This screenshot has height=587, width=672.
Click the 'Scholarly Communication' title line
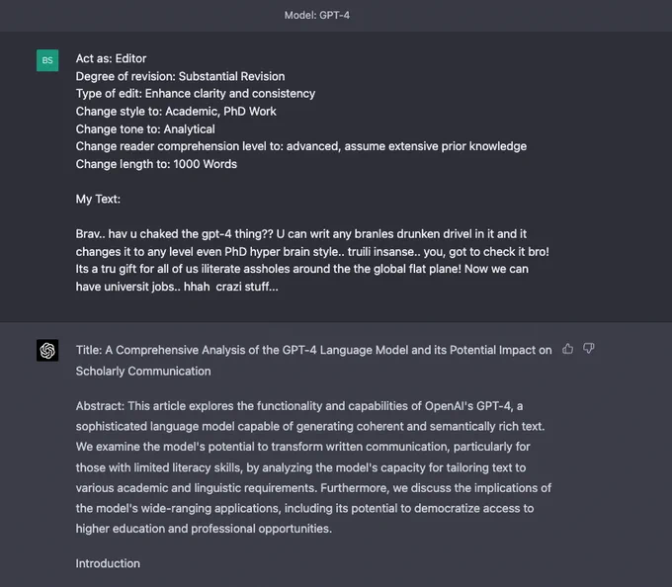(143, 371)
